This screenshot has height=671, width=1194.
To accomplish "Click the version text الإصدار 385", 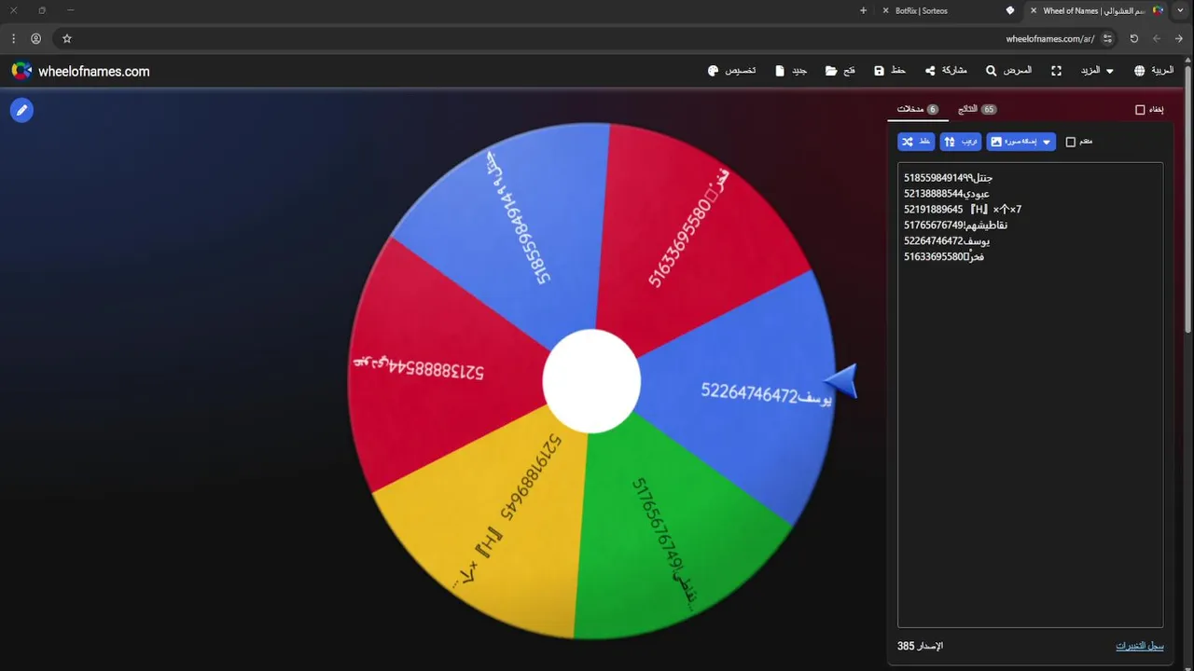I will click(920, 646).
